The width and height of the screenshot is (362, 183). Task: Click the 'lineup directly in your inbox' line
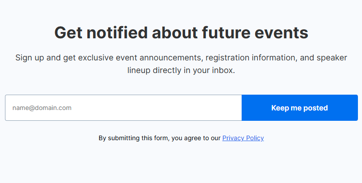(181, 71)
